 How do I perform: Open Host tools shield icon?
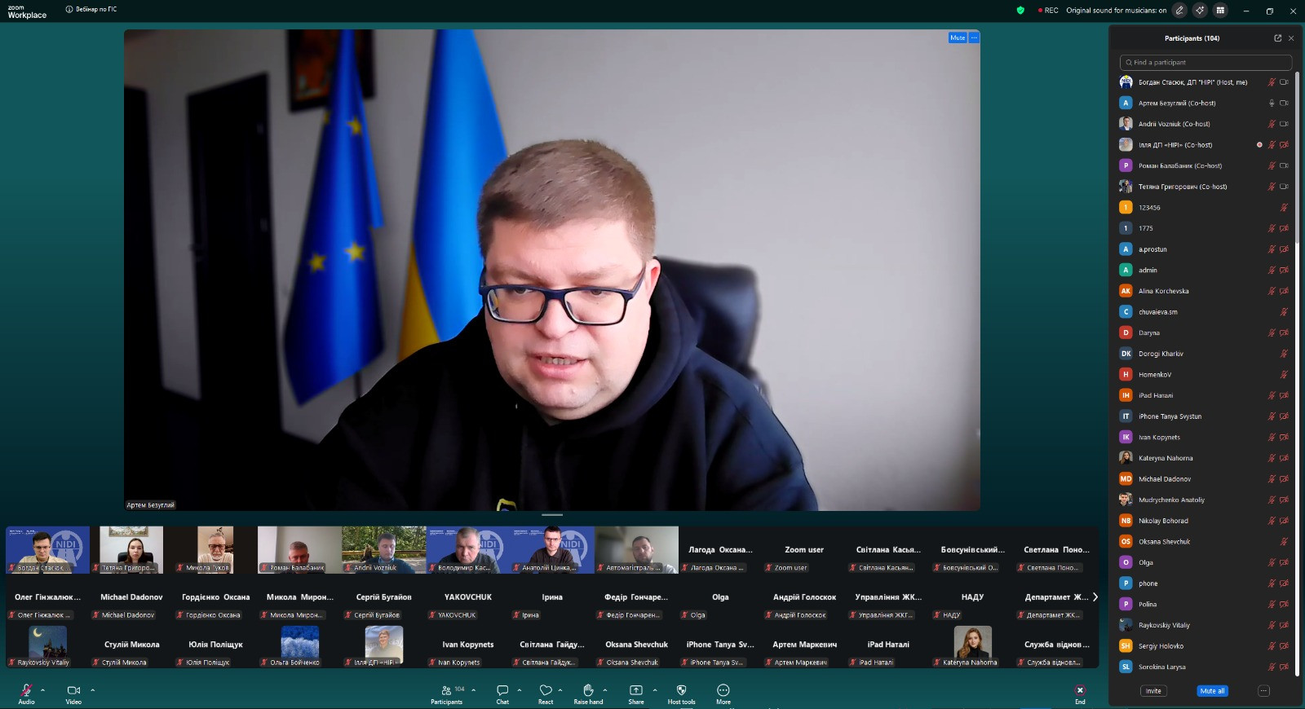coord(681,690)
